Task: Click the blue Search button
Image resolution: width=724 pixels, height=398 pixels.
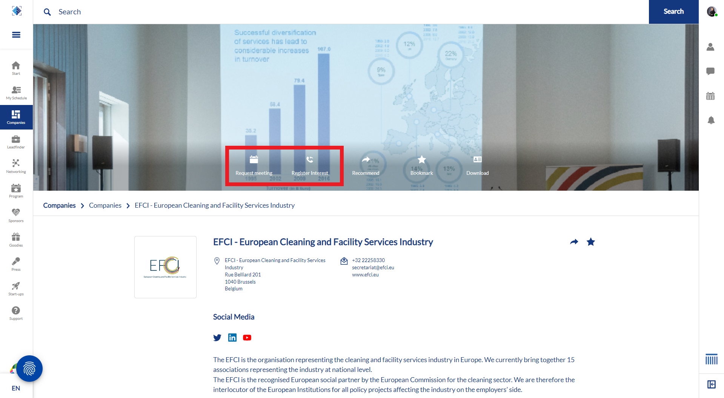Action: 673,12
